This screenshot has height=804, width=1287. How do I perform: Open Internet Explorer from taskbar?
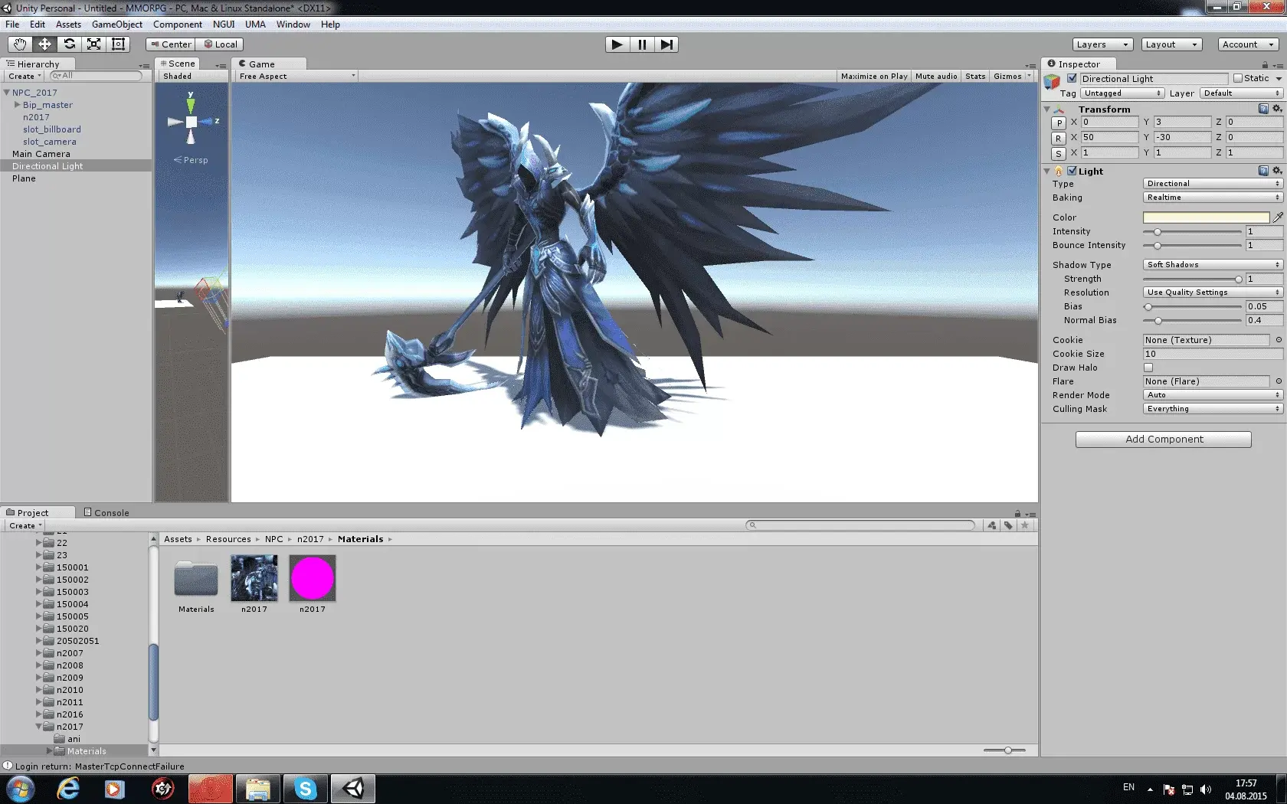(68, 789)
